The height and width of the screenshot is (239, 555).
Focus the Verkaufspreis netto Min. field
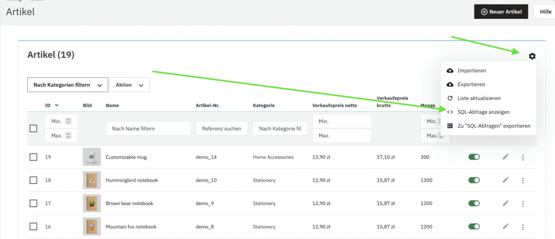(342, 121)
